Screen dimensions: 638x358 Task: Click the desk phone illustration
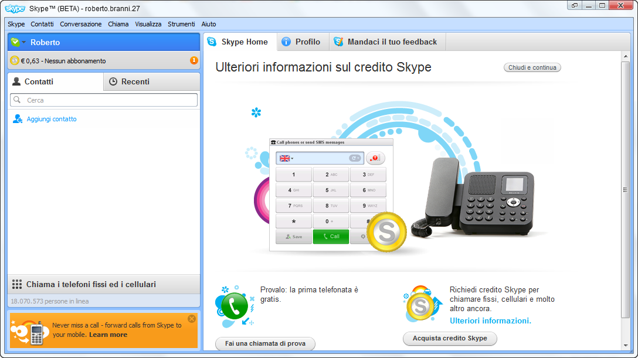pos(473,197)
